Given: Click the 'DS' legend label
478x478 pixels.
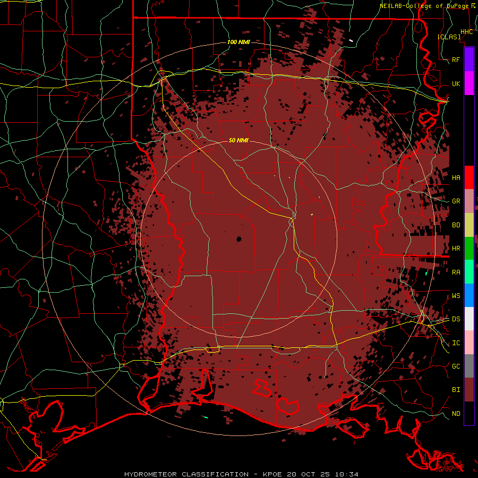Looking at the screenshot, I should point(456,319).
